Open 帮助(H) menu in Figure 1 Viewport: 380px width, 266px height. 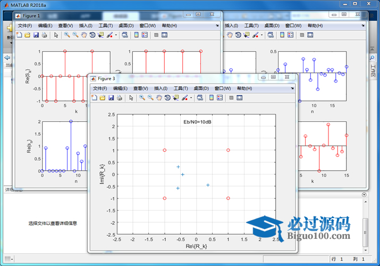[x=169, y=26]
